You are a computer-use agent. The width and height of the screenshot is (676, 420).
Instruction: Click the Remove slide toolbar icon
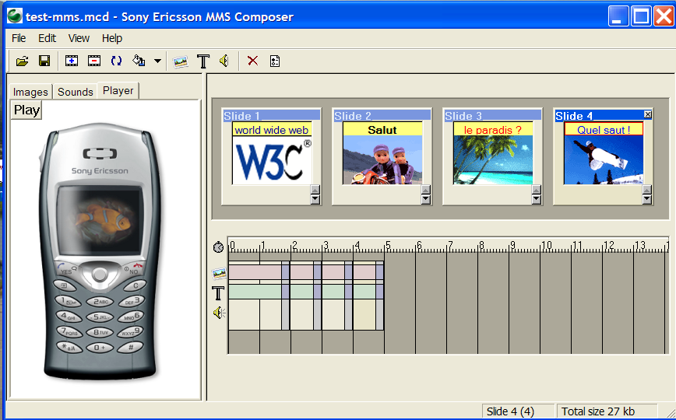point(94,61)
